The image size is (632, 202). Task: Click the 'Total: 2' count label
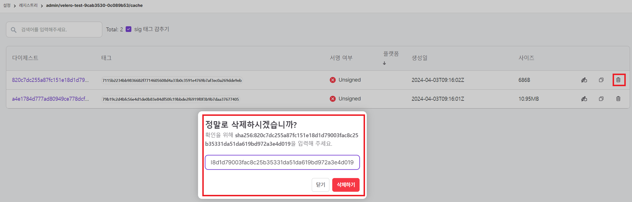coord(115,29)
